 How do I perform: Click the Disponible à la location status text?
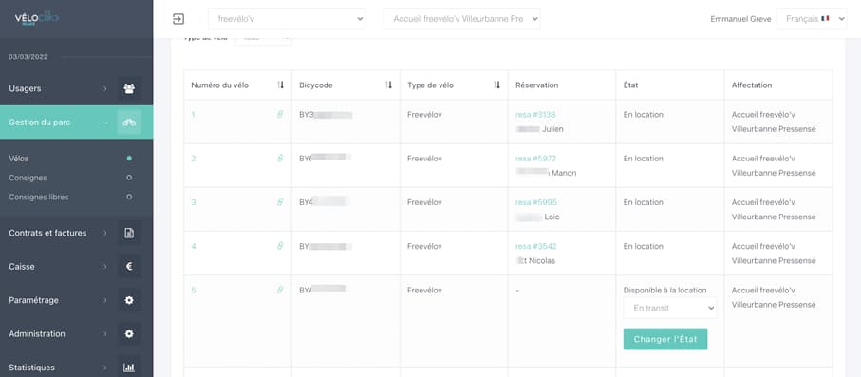point(664,290)
